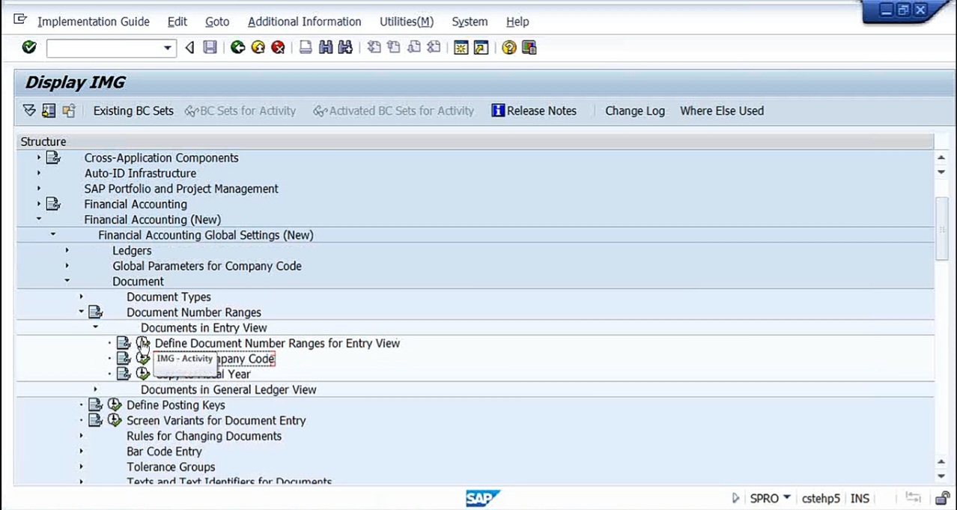Open the Utilities(M) menu
The image size is (957, 510).
pyautogui.click(x=407, y=22)
